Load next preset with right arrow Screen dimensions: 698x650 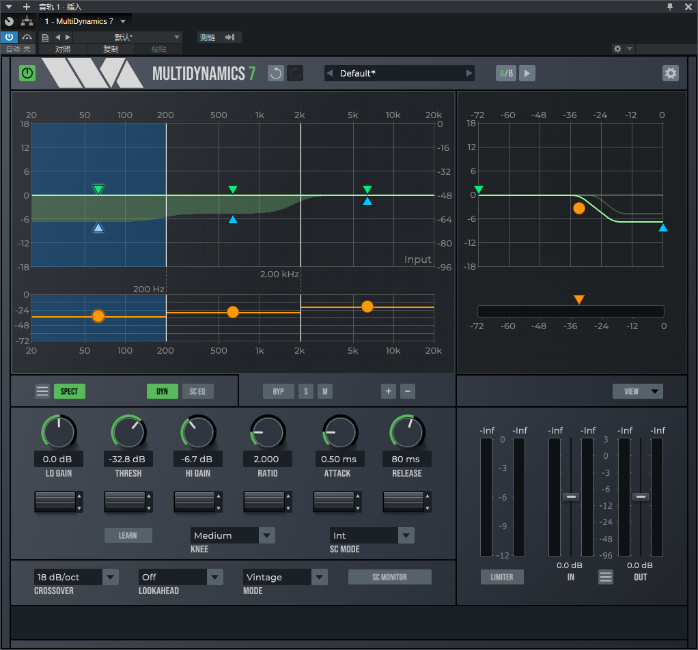(469, 73)
